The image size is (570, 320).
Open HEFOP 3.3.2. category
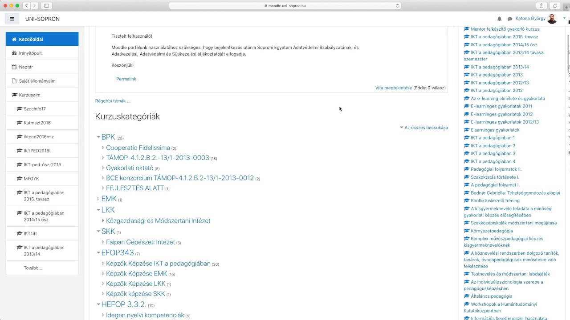[124, 304]
